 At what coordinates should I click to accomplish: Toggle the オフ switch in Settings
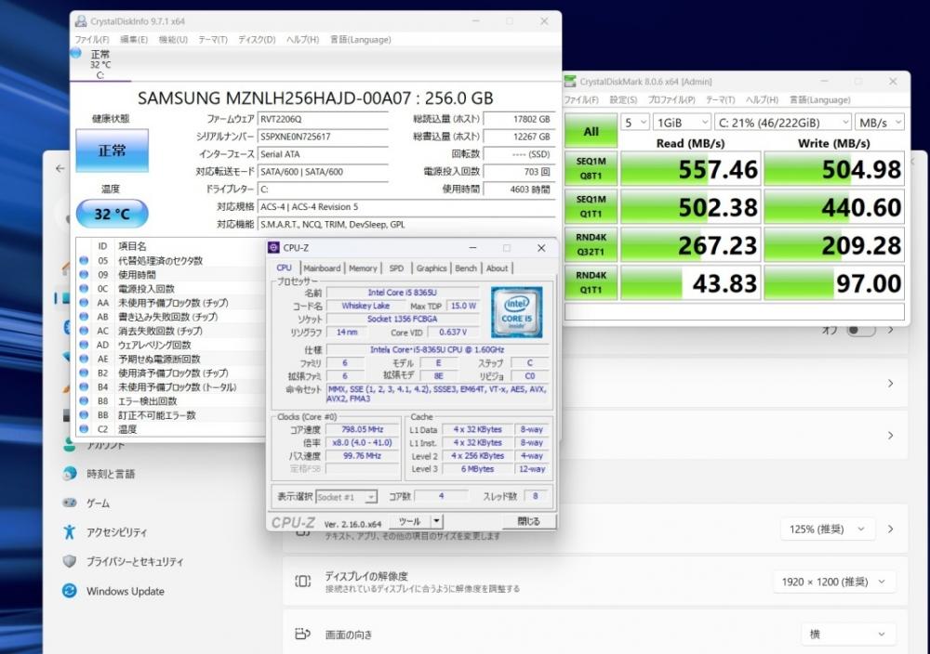[x=861, y=330]
